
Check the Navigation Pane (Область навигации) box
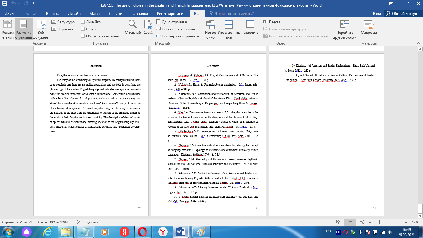coord(83,36)
